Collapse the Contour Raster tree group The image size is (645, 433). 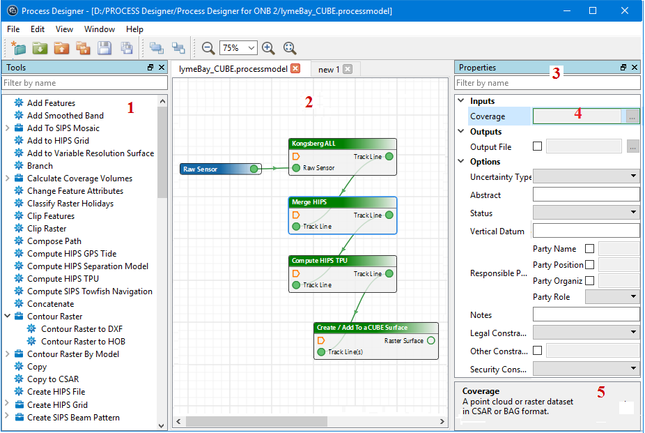[x=8, y=317]
